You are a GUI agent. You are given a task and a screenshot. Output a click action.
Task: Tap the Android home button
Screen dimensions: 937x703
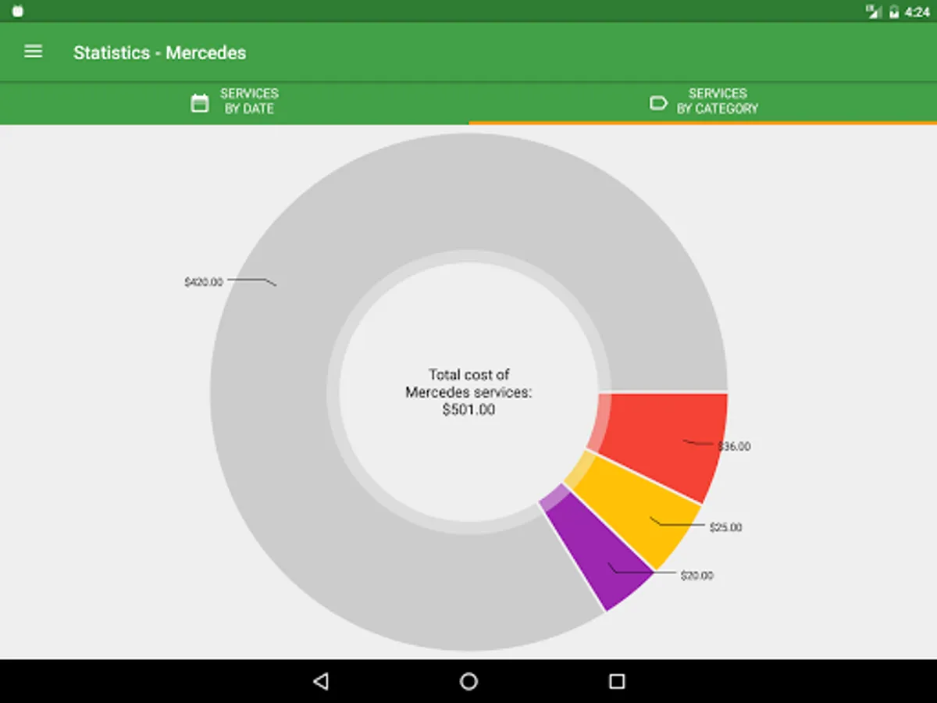[468, 681]
